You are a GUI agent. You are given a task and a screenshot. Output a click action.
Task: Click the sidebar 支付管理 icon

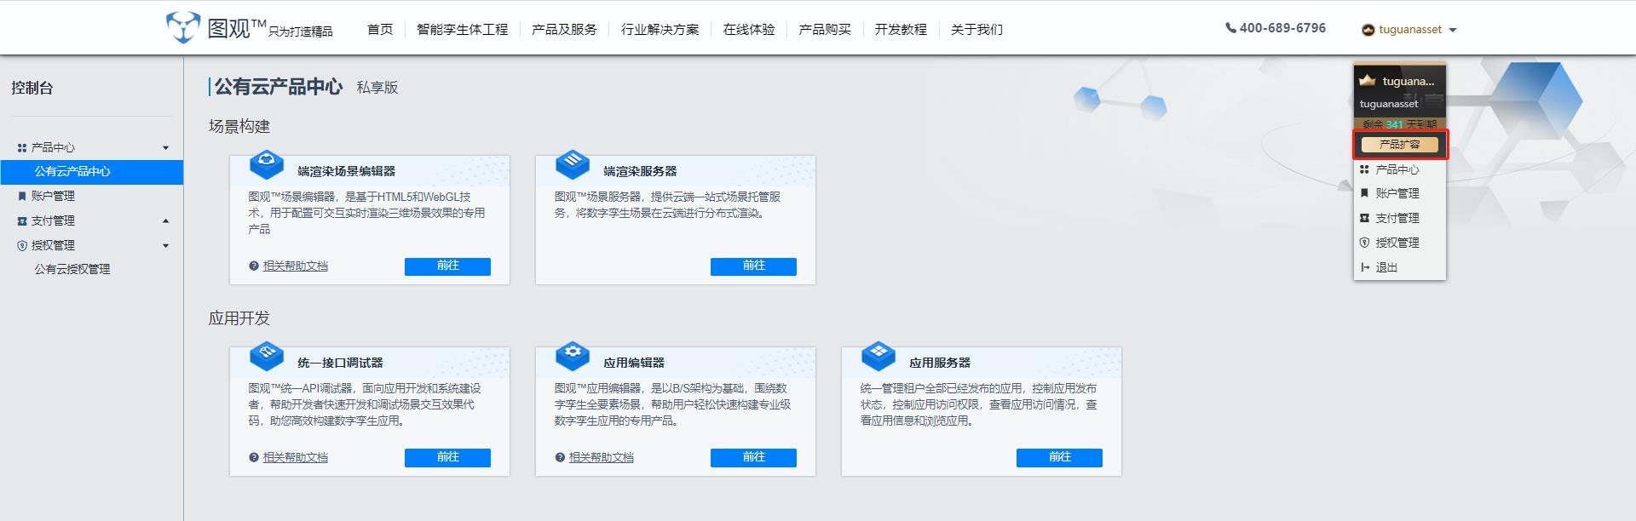pos(22,220)
